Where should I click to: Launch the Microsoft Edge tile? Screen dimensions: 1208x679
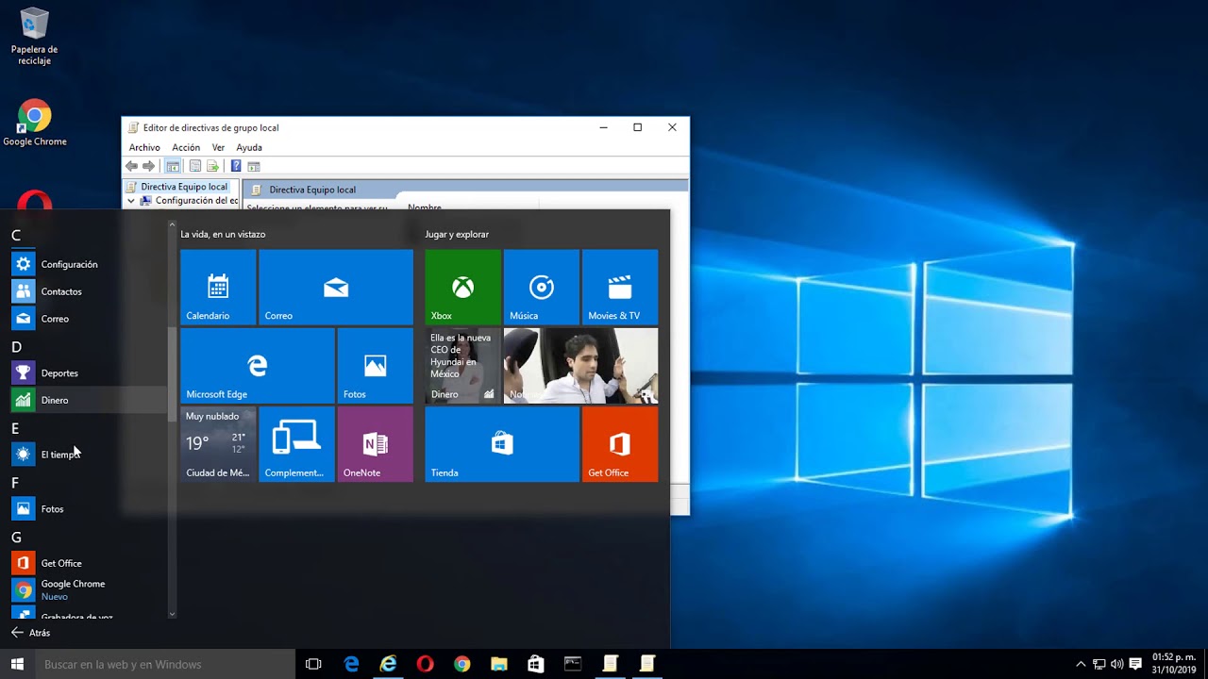[258, 366]
